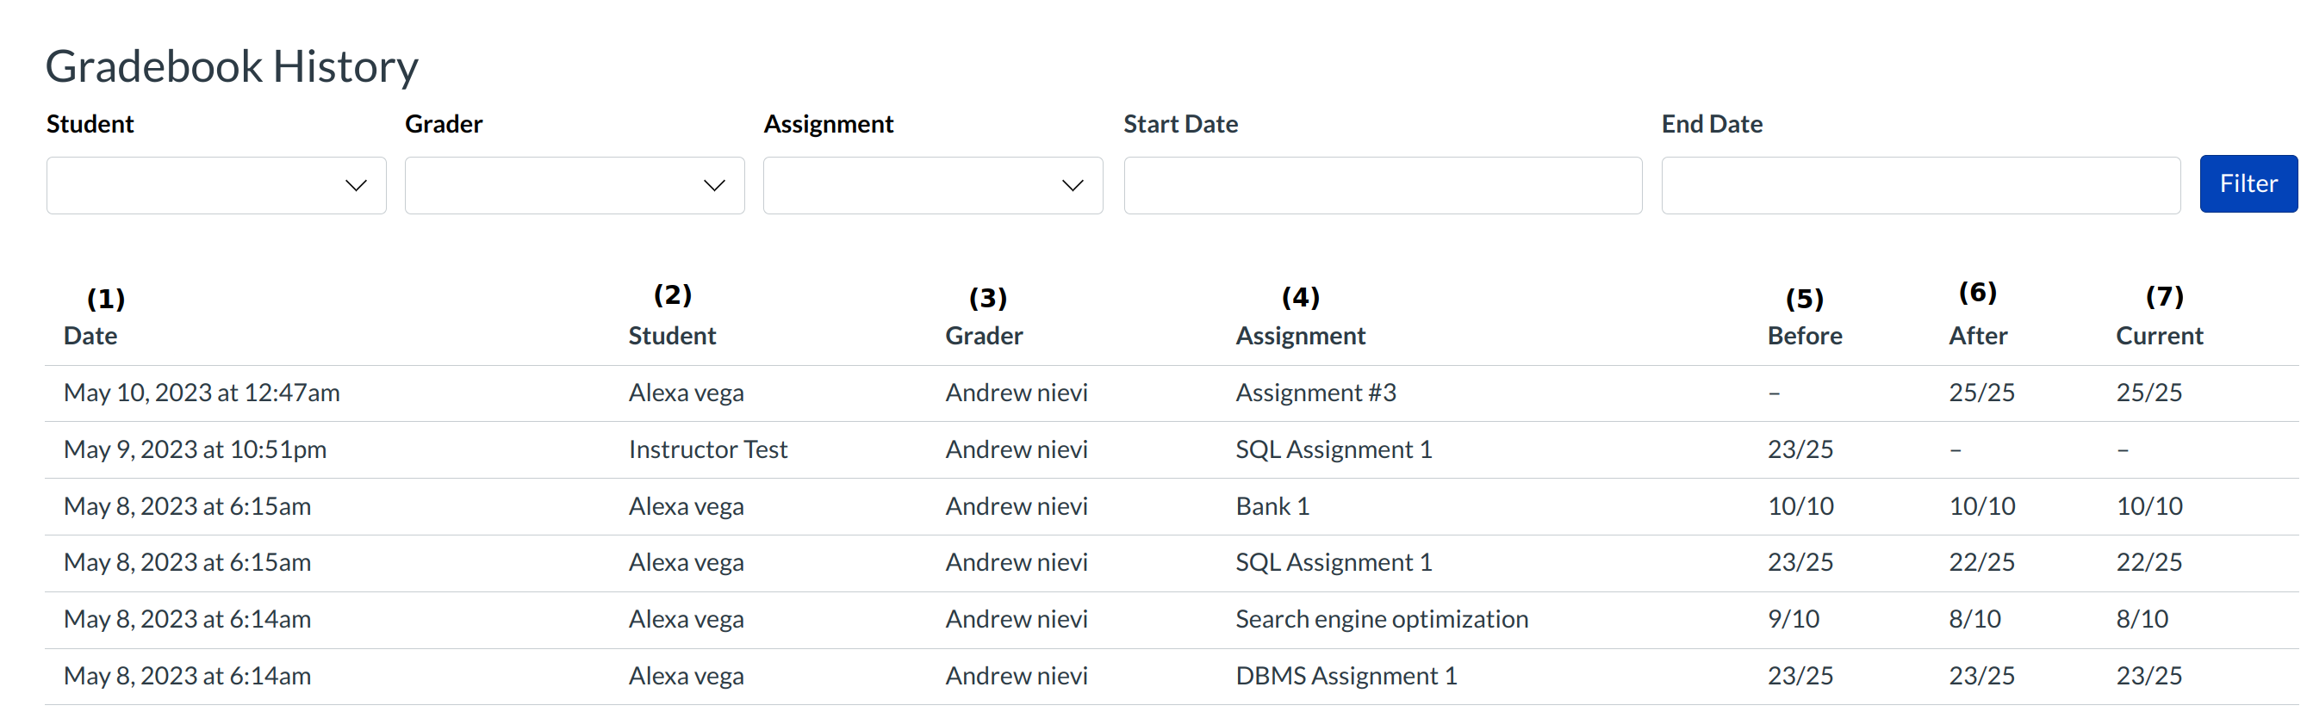Select the Assignment #3 row entry
Viewport: 2307px width, 718px height.
click(1315, 392)
